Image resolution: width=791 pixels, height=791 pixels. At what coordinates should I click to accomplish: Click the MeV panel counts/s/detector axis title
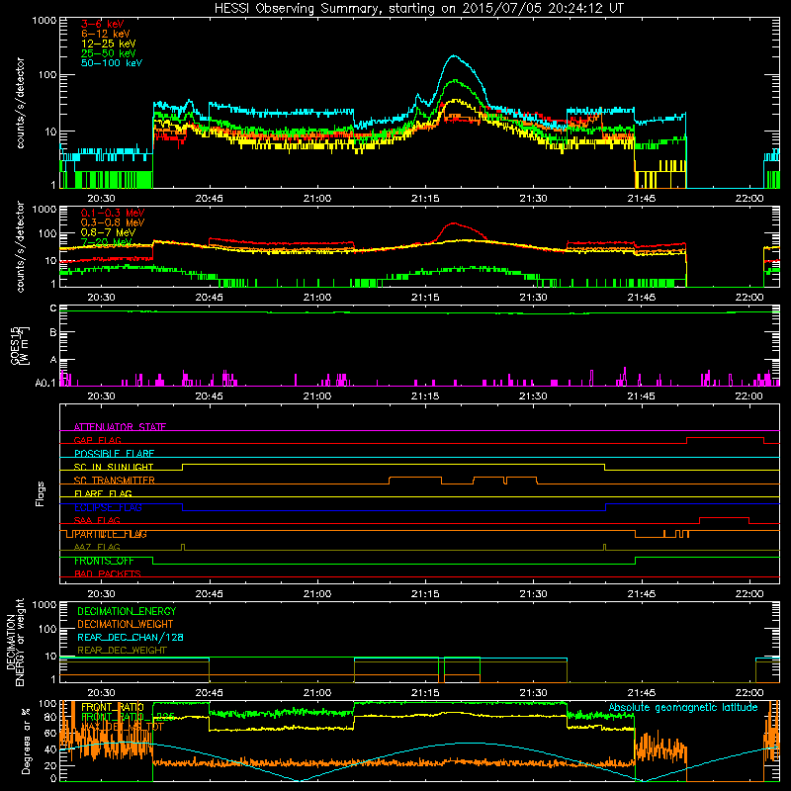pyautogui.click(x=20, y=246)
